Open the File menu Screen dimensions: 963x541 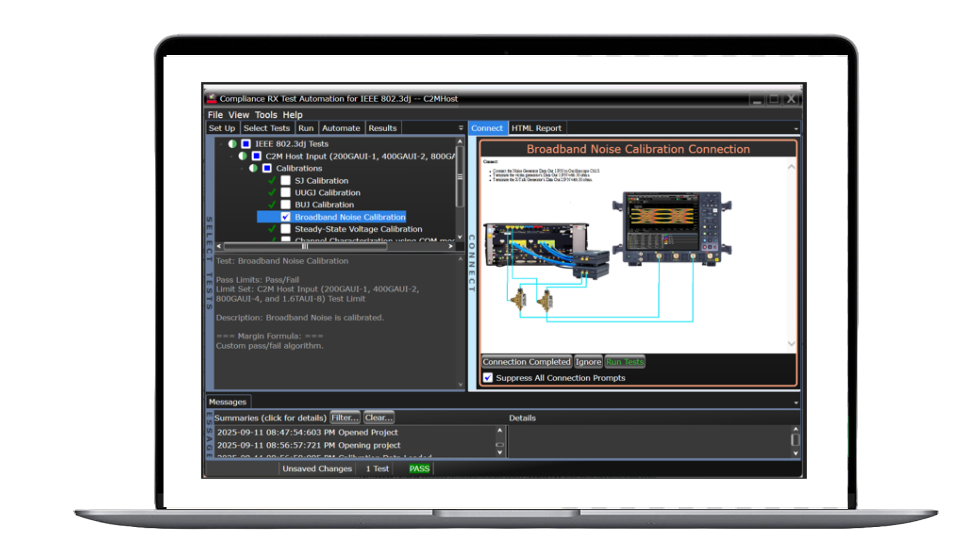pos(215,115)
